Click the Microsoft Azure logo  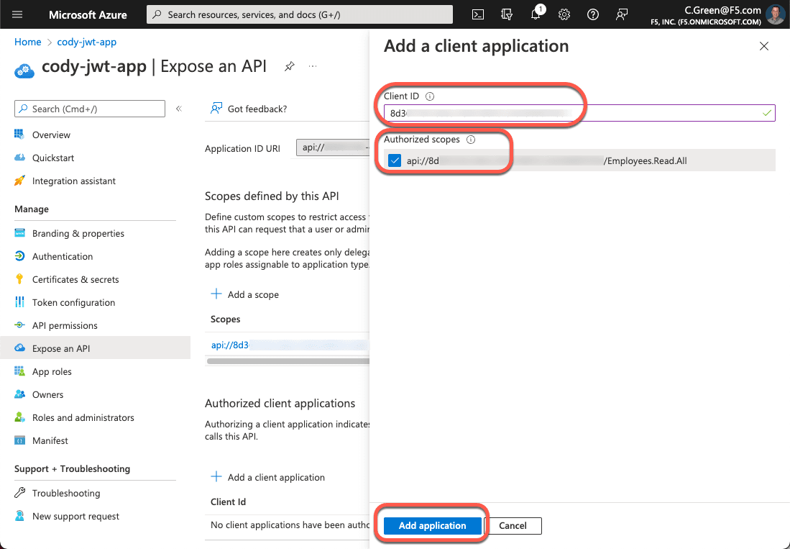pyautogui.click(x=88, y=14)
